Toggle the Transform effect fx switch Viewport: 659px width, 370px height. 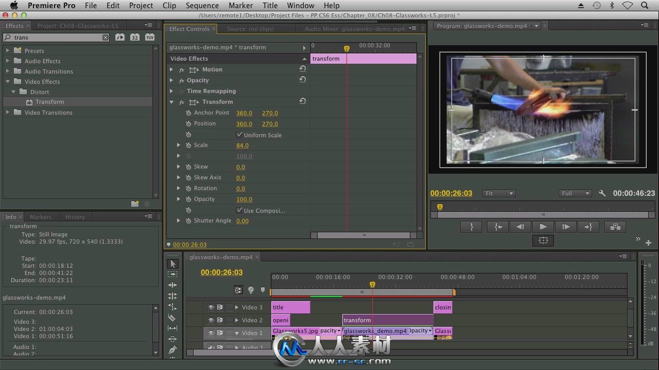coord(182,102)
